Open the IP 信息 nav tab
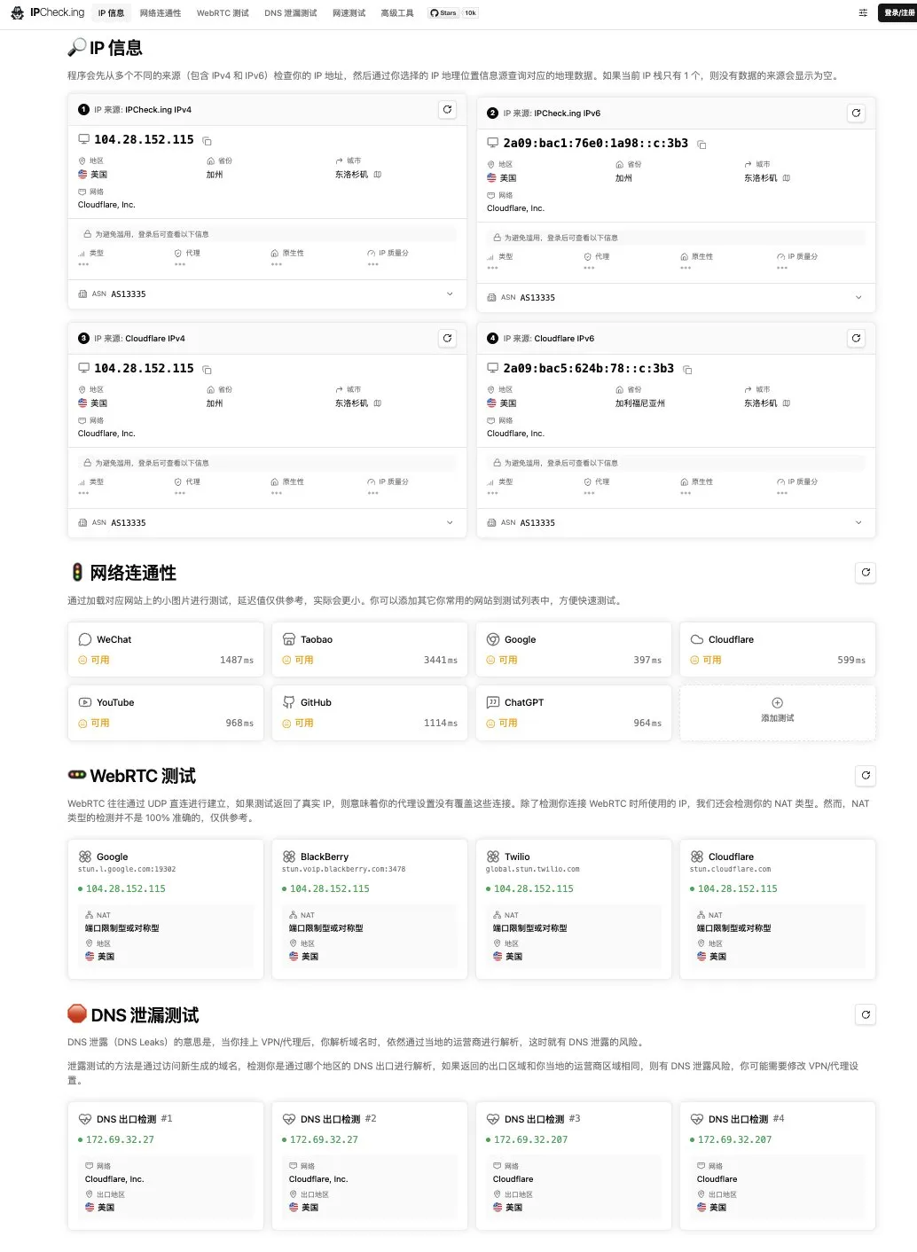This screenshot has width=917, height=1252. click(111, 13)
